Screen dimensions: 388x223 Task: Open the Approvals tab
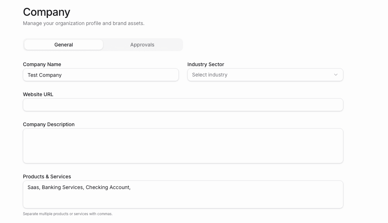142,45
